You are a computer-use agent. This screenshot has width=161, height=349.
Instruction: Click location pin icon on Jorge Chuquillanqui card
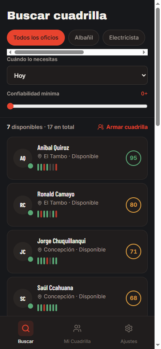(40, 250)
